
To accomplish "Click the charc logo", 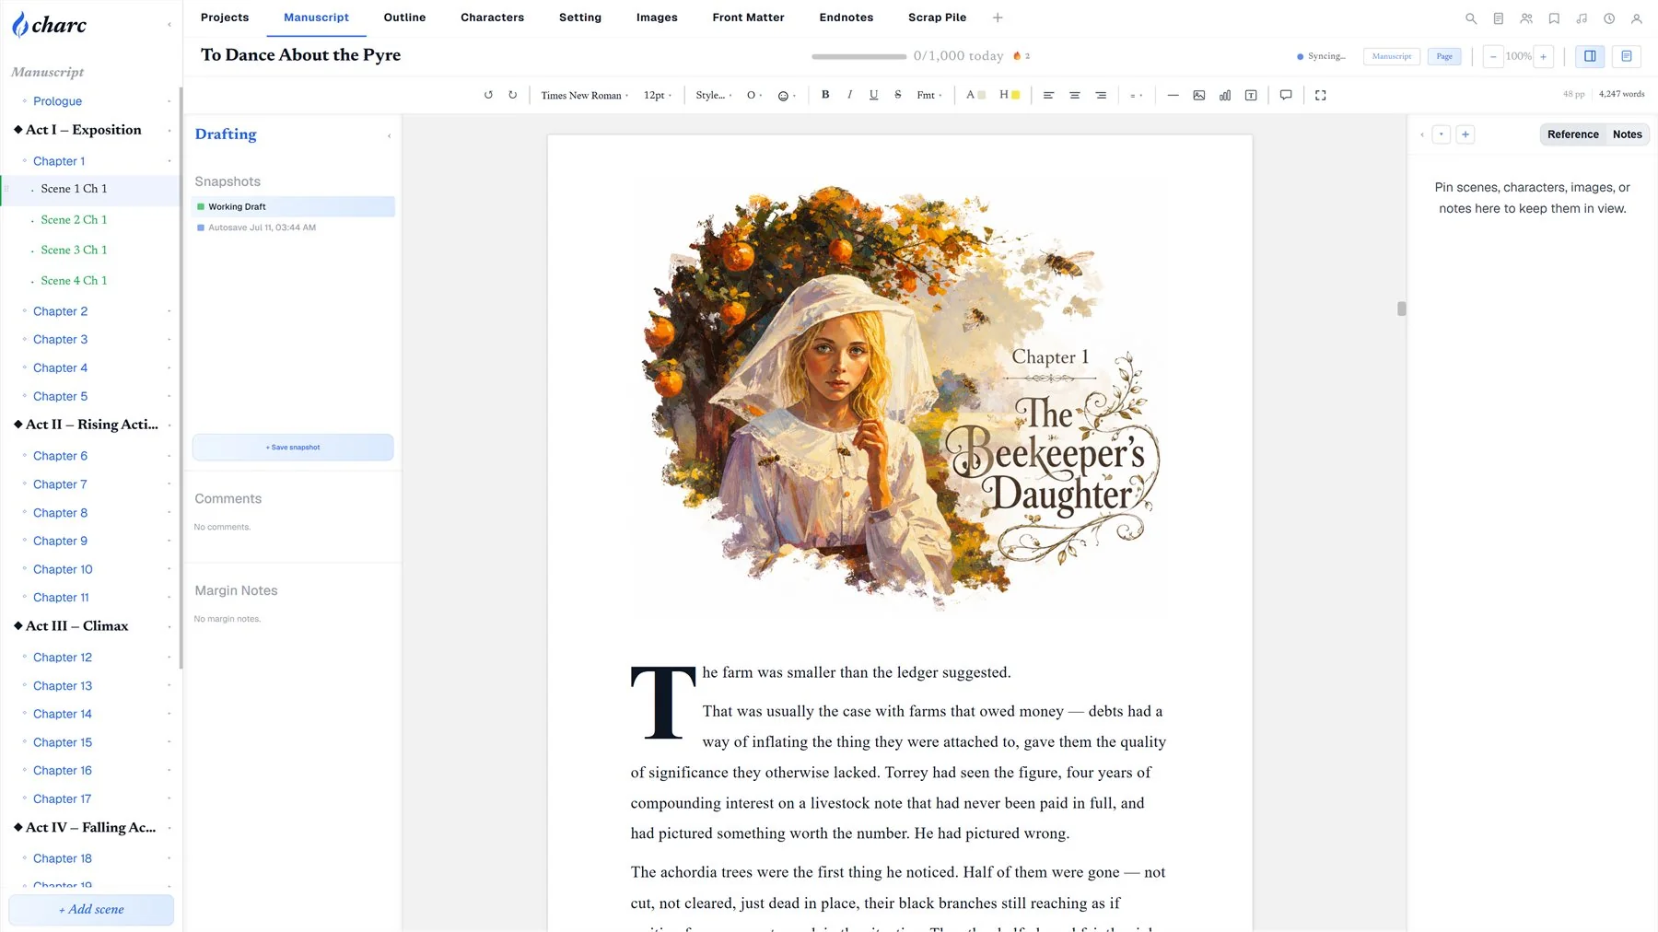I will click(x=50, y=25).
